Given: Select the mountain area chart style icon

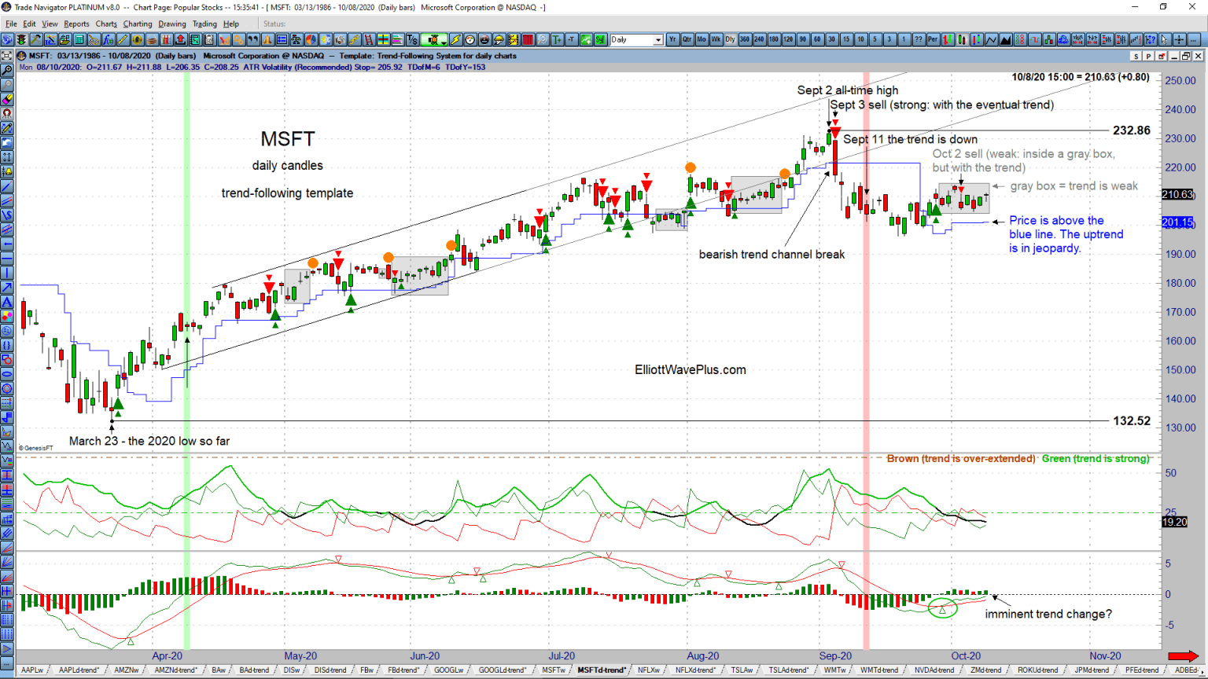Looking at the screenshot, I should pyautogui.click(x=1005, y=39).
